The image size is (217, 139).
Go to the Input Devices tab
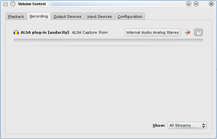tap(100, 17)
